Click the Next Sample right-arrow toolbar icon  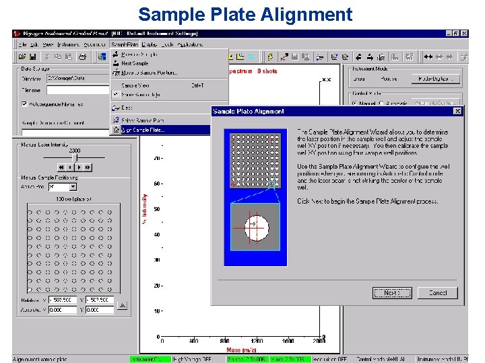pos(370,56)
